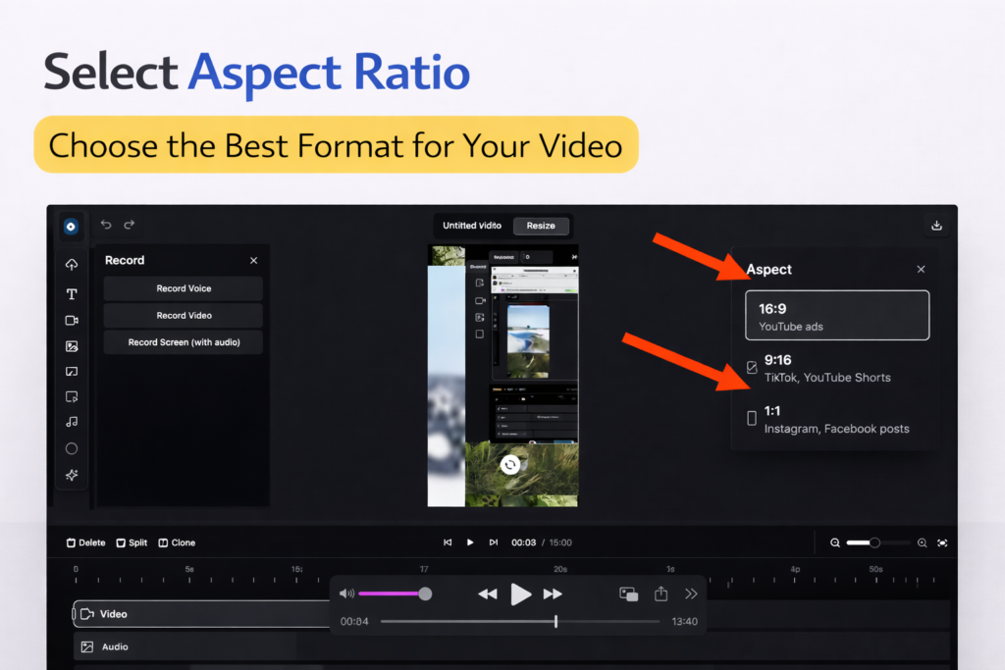This screenshot has height=670, width=1005.
Task: Click the purple volume slider
Action: [x=392, y=593]
